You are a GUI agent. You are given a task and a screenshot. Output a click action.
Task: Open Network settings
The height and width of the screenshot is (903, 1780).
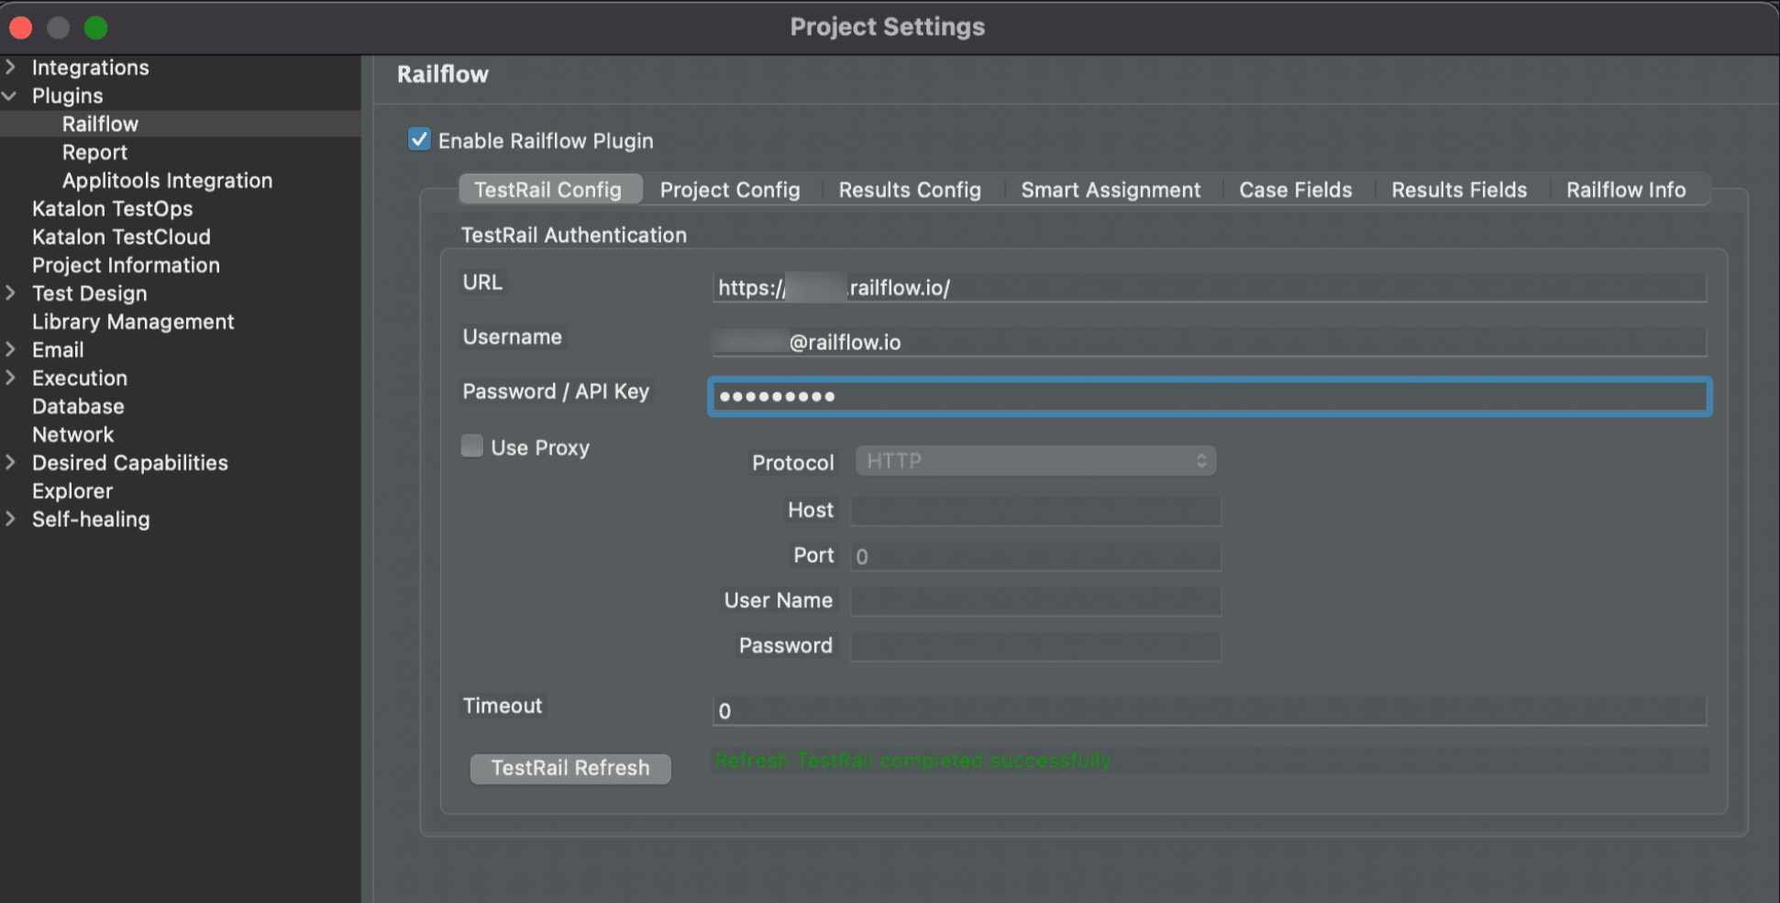coord(72,435)
